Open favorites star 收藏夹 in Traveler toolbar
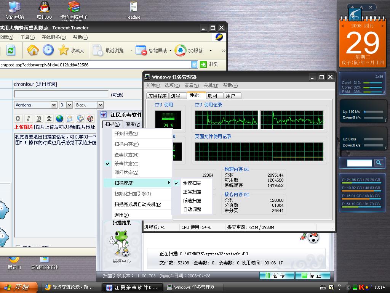Image resolution: width=390 pixels, height=293 pixels. (71, 50)
